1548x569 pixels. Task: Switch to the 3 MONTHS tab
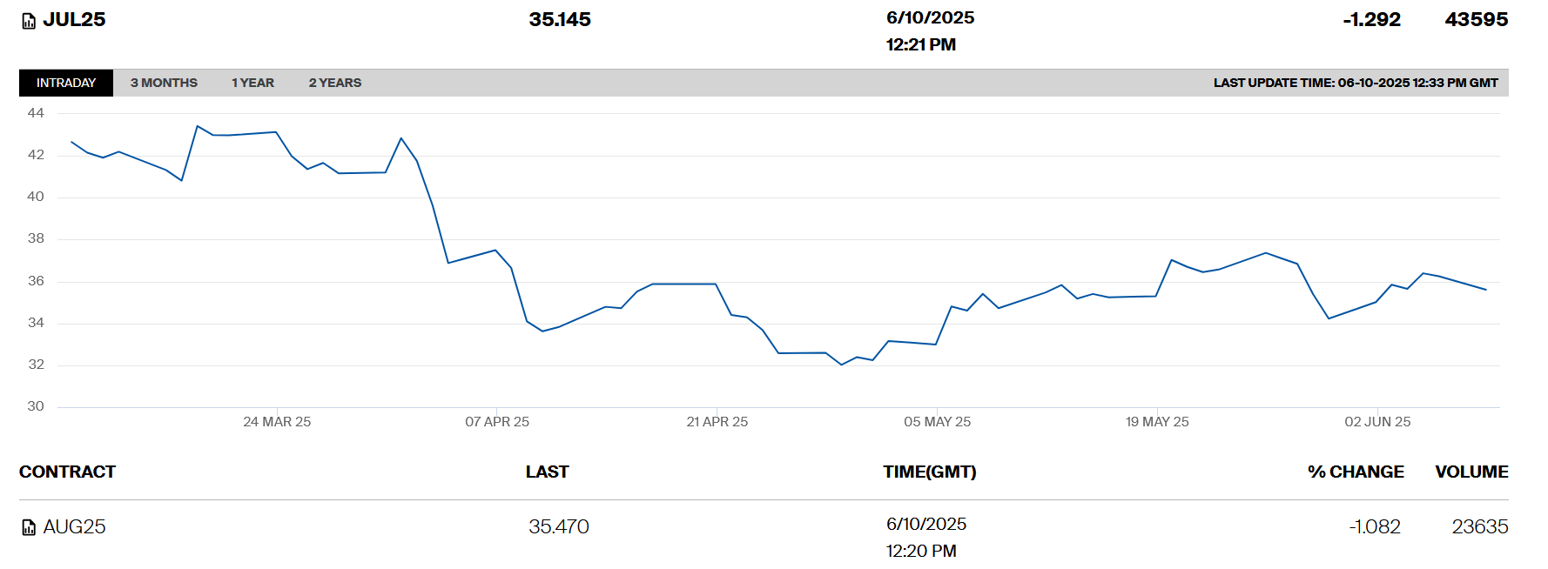click(164, 83)
